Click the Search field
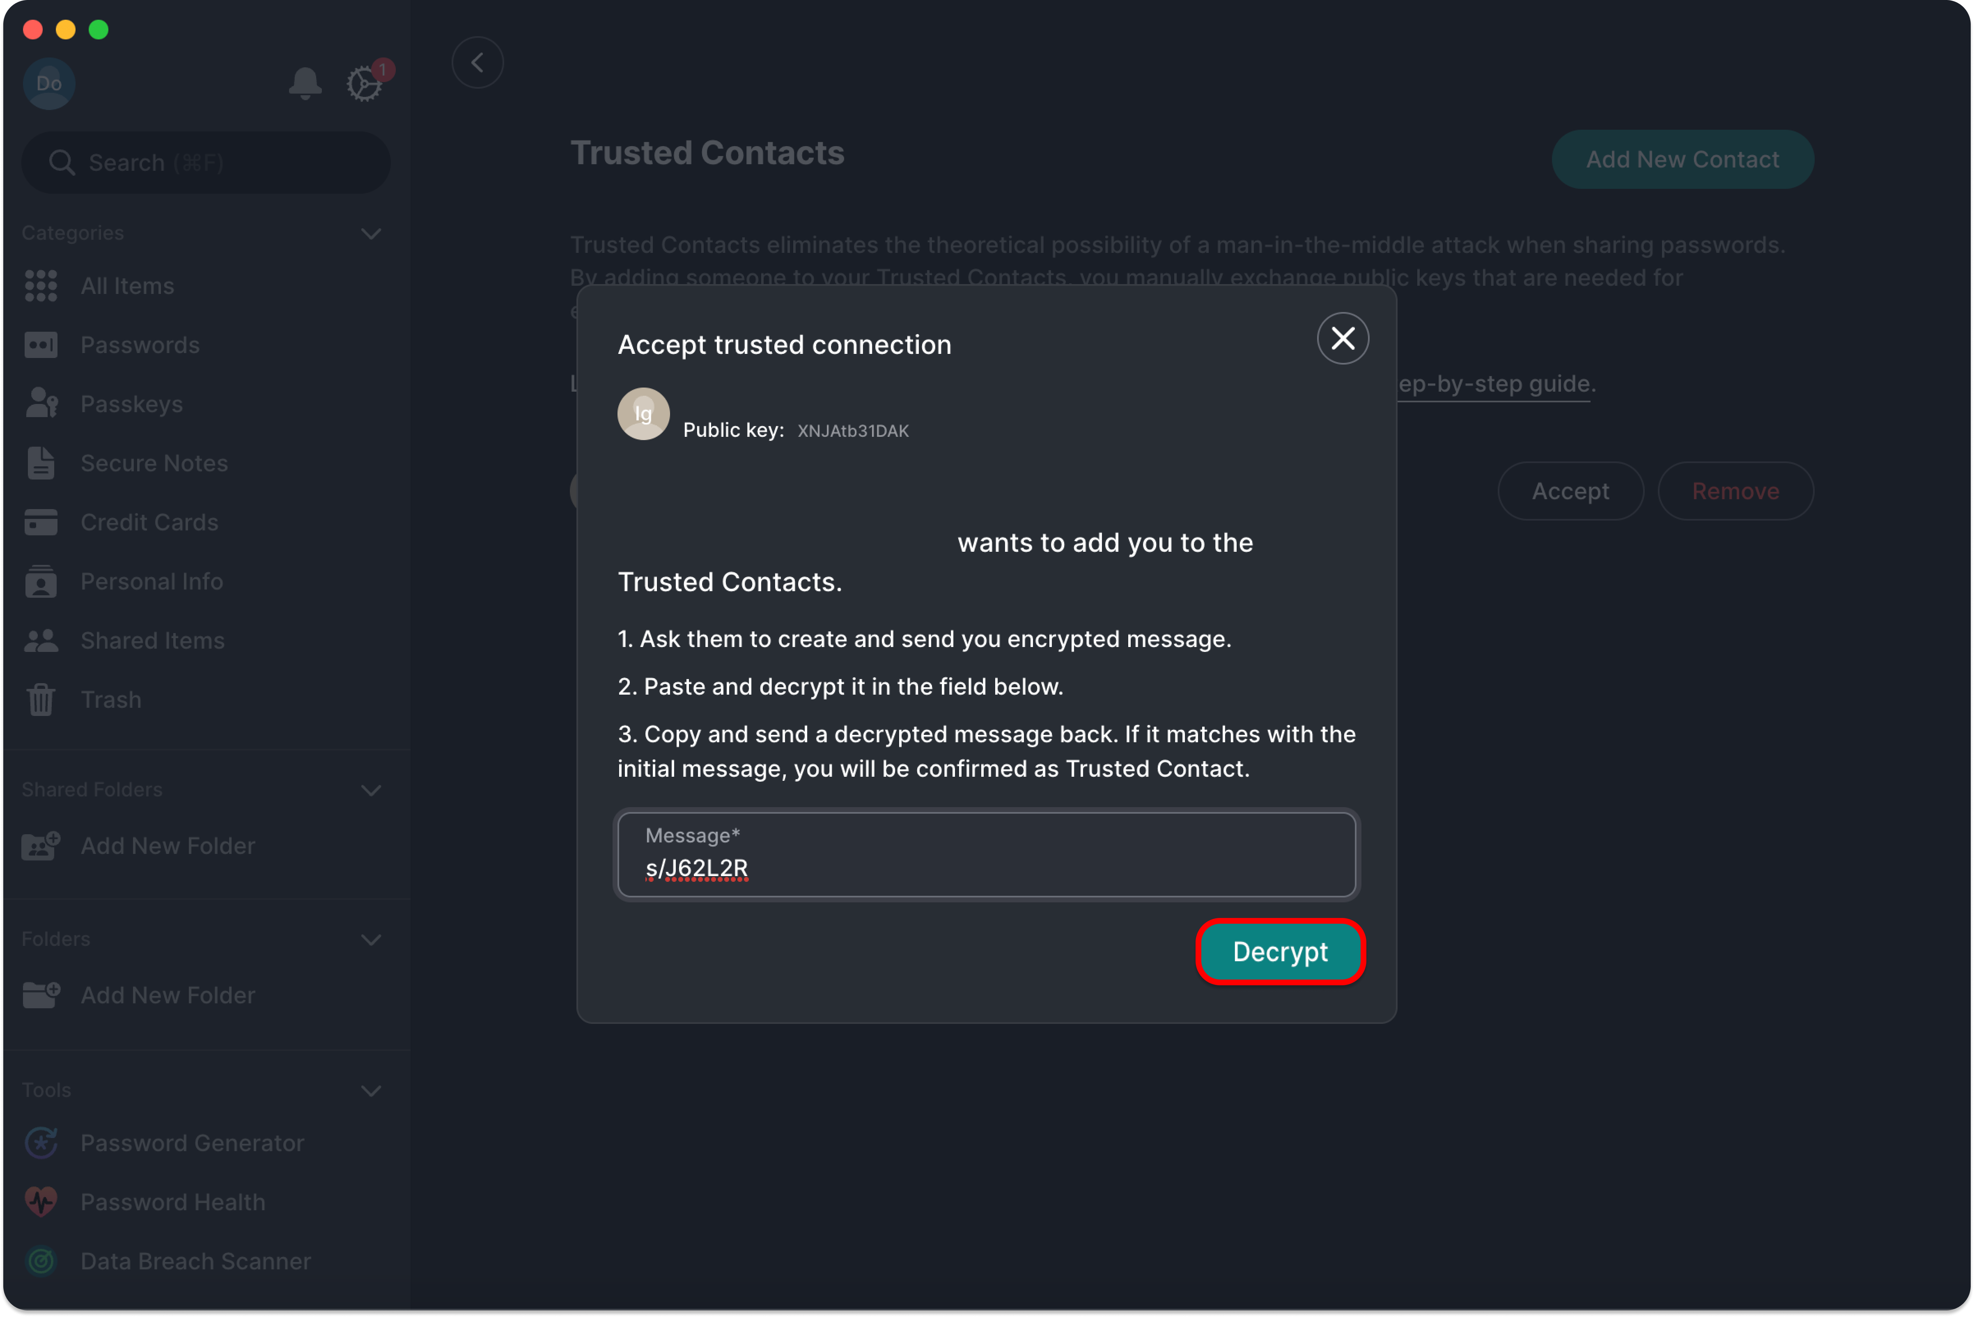This screenshot has height=1317, width=1974. click(x=206, y=162)
